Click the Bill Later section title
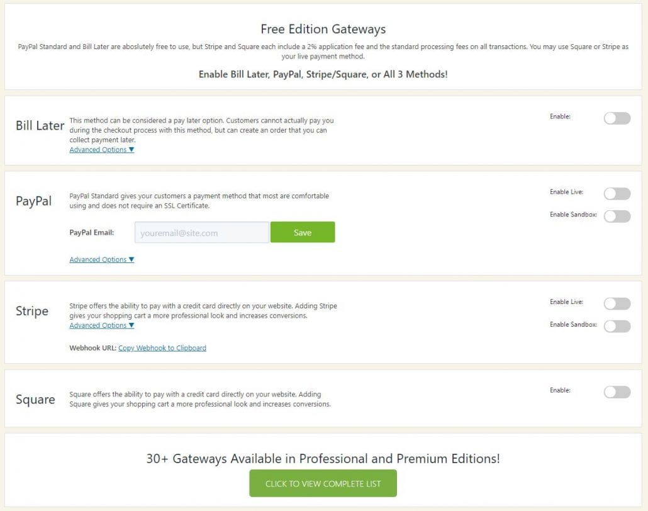 tap(40, 126)
